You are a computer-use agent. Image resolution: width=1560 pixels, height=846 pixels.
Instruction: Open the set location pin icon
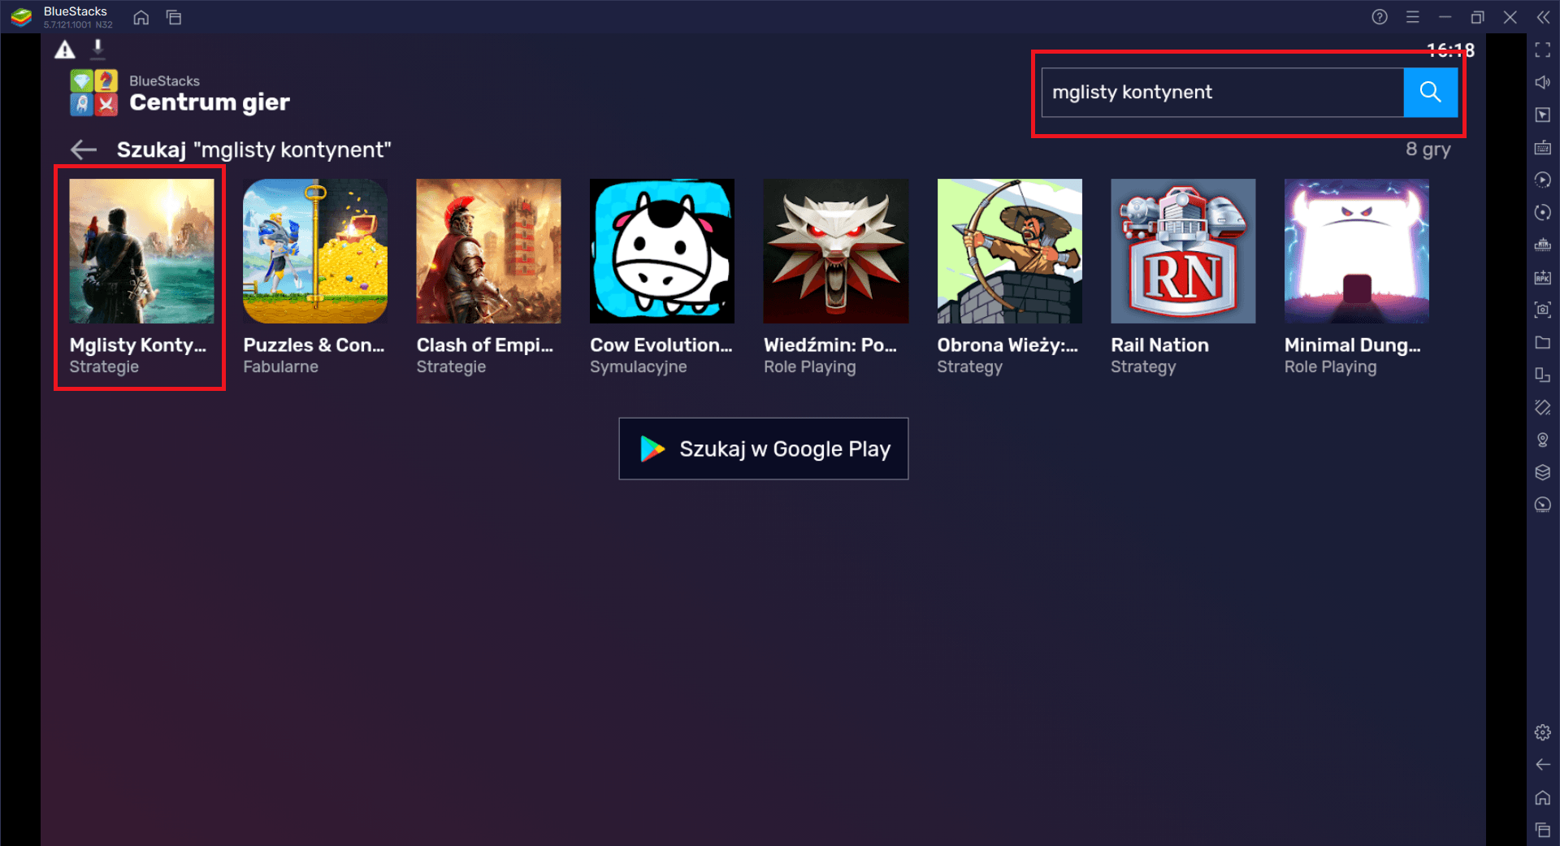(1542, 440)
